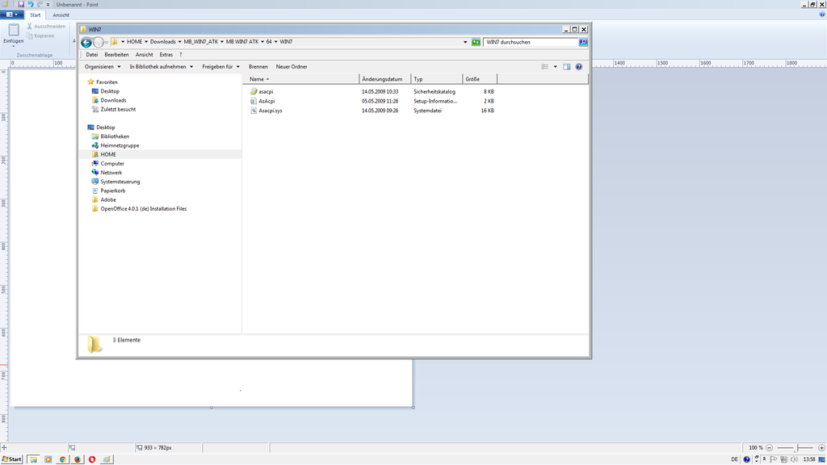Click into the 'WIN7 durchsuchen' search field

[x=531, y=42]
